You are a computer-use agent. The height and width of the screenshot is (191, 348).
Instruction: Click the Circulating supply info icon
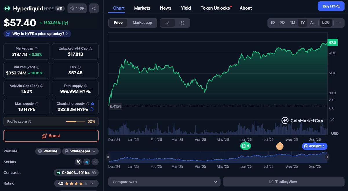coord(88,104)
